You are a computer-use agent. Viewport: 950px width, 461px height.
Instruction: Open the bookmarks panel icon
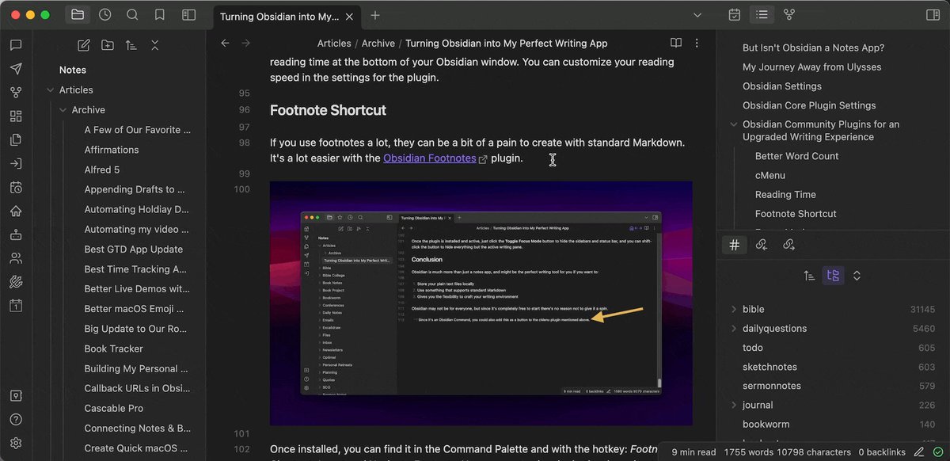click(160, 14)
